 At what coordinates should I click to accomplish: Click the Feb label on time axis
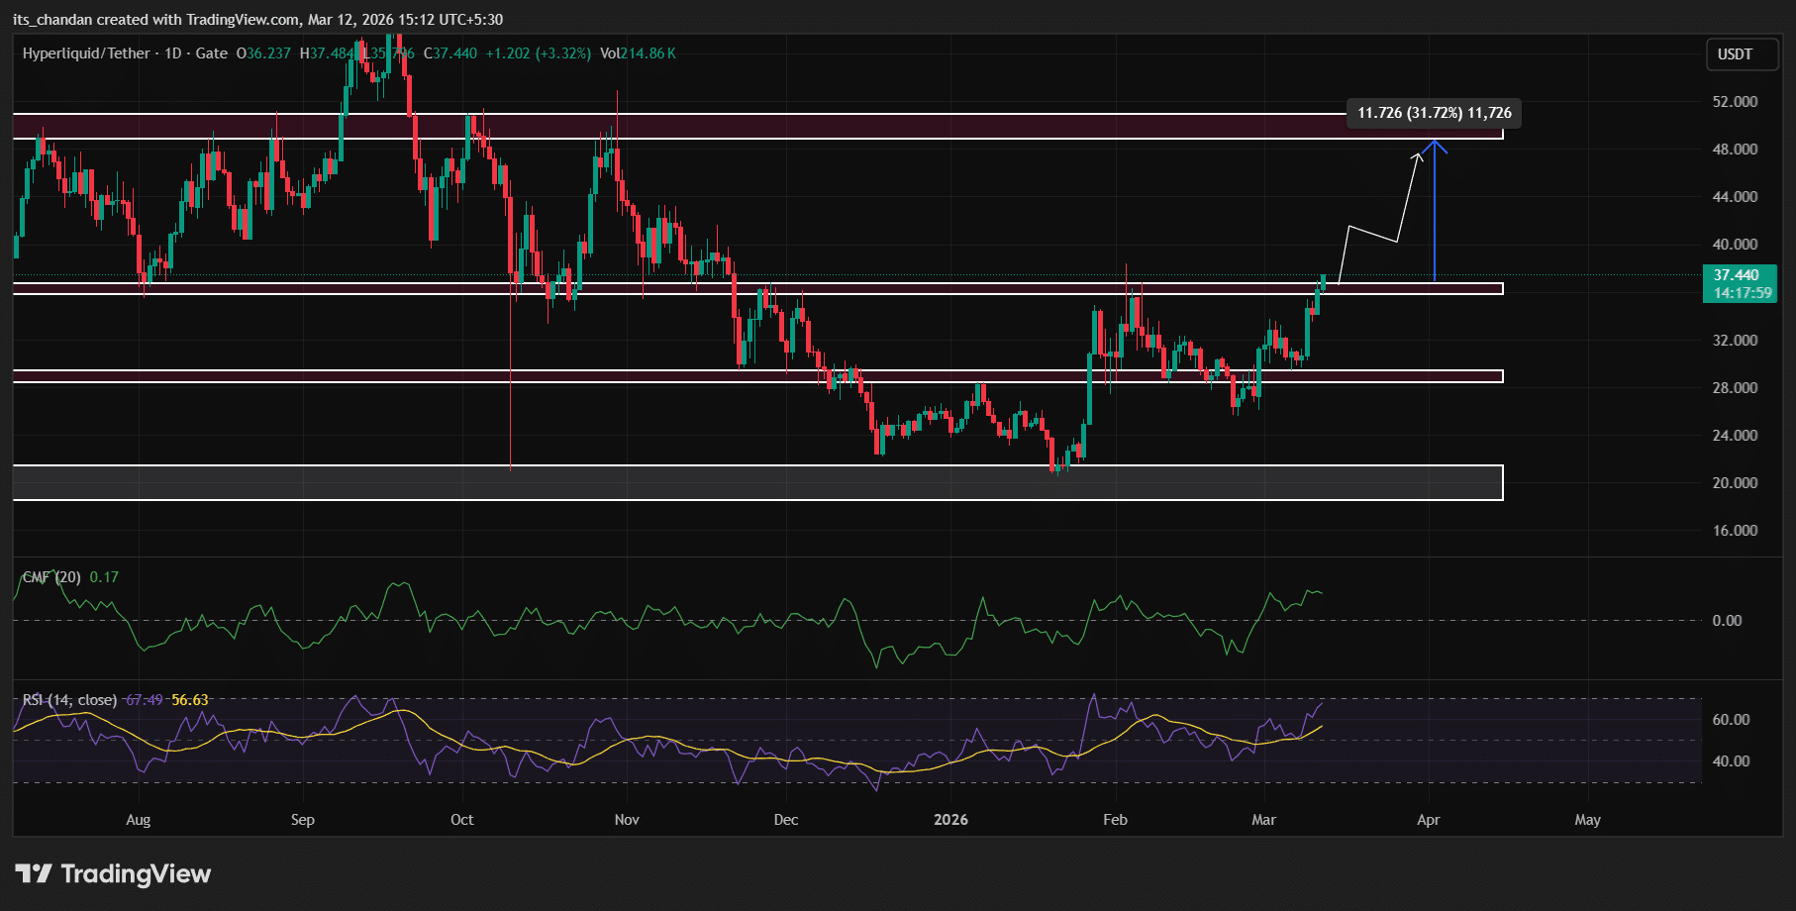pyautogui.click(x=1115, y=820)
